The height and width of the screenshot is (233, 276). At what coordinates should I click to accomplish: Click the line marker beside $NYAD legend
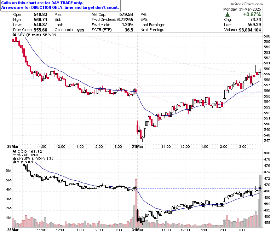click(15, 155)
